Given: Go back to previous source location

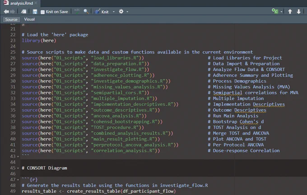Looking at the screenshot, I should click(x=6, y=12).
